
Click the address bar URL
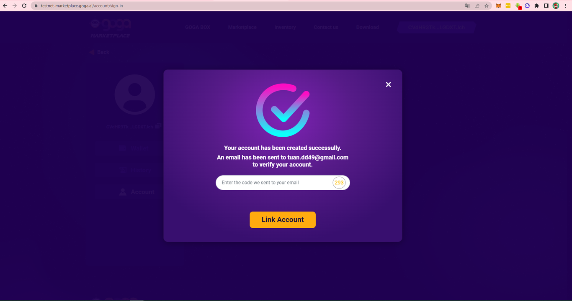click(82, 6)
